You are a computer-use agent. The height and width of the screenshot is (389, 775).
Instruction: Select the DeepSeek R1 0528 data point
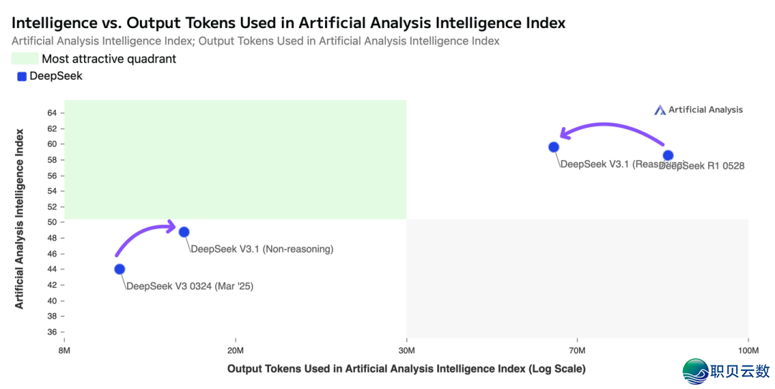point(668,155)
